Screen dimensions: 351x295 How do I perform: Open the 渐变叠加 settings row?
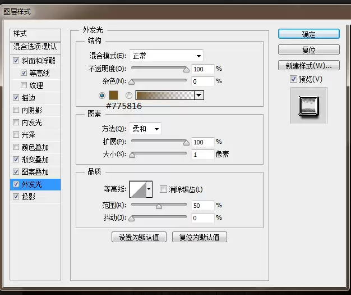click(35, 160)
